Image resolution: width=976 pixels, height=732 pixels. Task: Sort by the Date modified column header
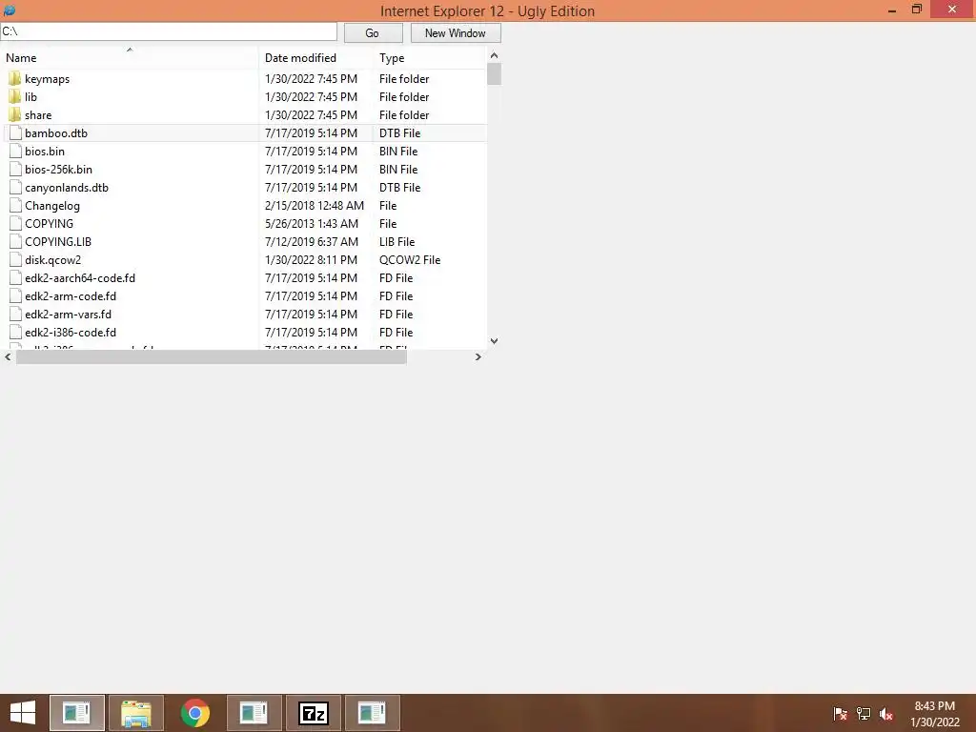point(316,58)
